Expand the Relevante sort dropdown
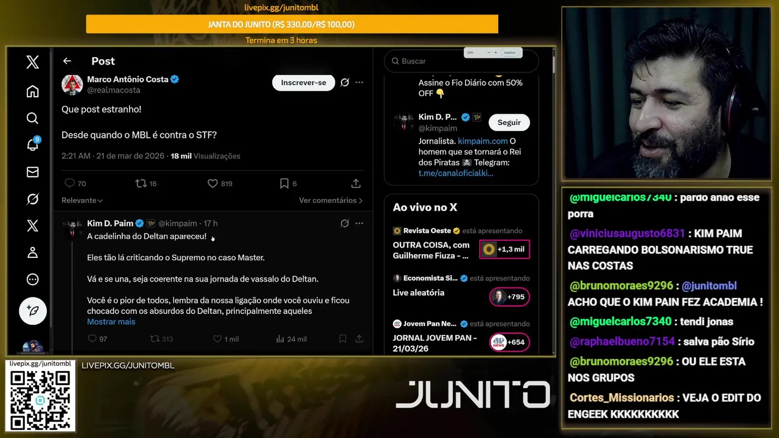The width and height of the screenshot is (779, 438). pos(82,200)
